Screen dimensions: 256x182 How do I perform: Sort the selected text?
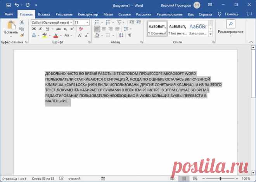pos(121,35)
